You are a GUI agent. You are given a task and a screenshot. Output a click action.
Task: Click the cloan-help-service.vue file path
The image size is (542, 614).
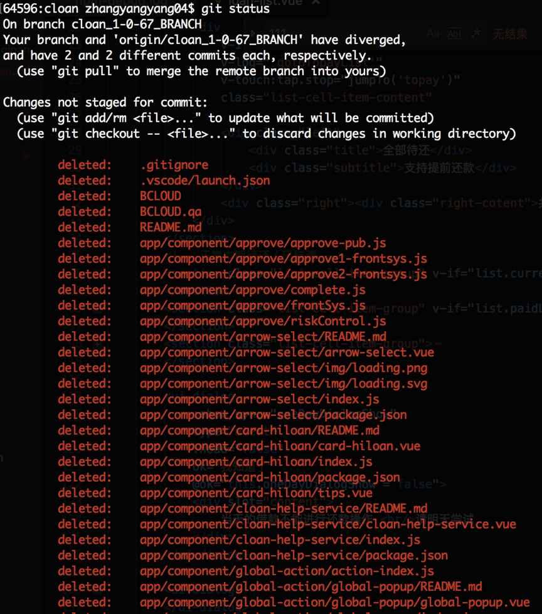[328, 524]
